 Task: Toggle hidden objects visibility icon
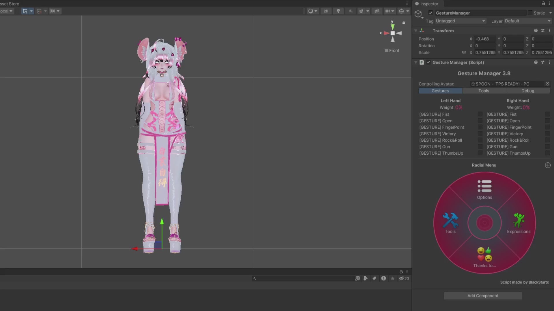(377, 11)
